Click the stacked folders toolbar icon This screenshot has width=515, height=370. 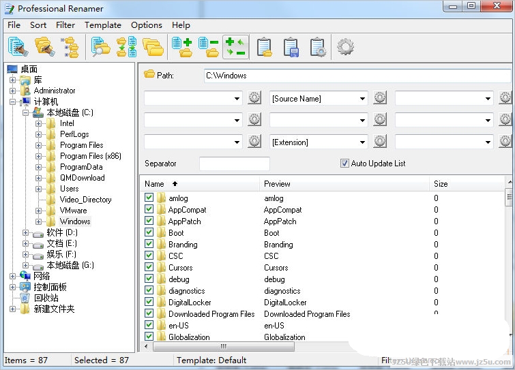153,47
